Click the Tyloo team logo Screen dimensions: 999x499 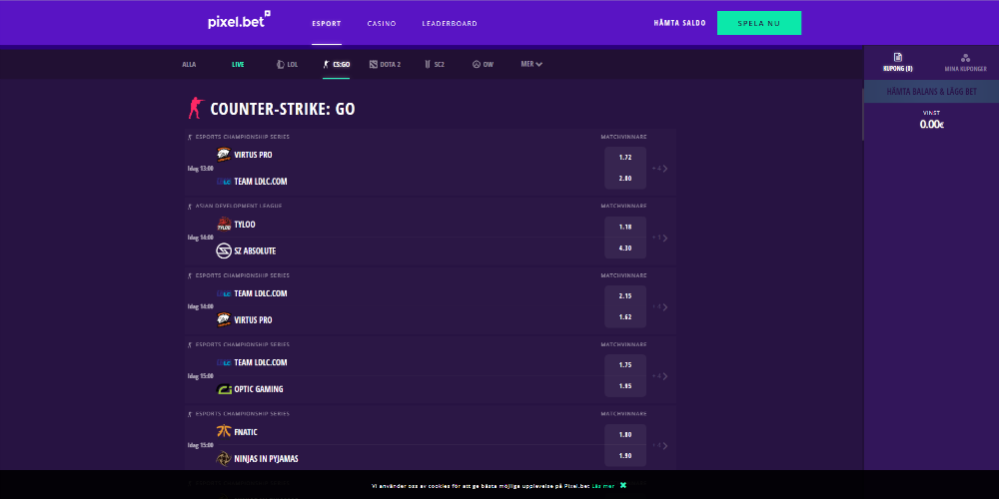[x=224, y=224]
